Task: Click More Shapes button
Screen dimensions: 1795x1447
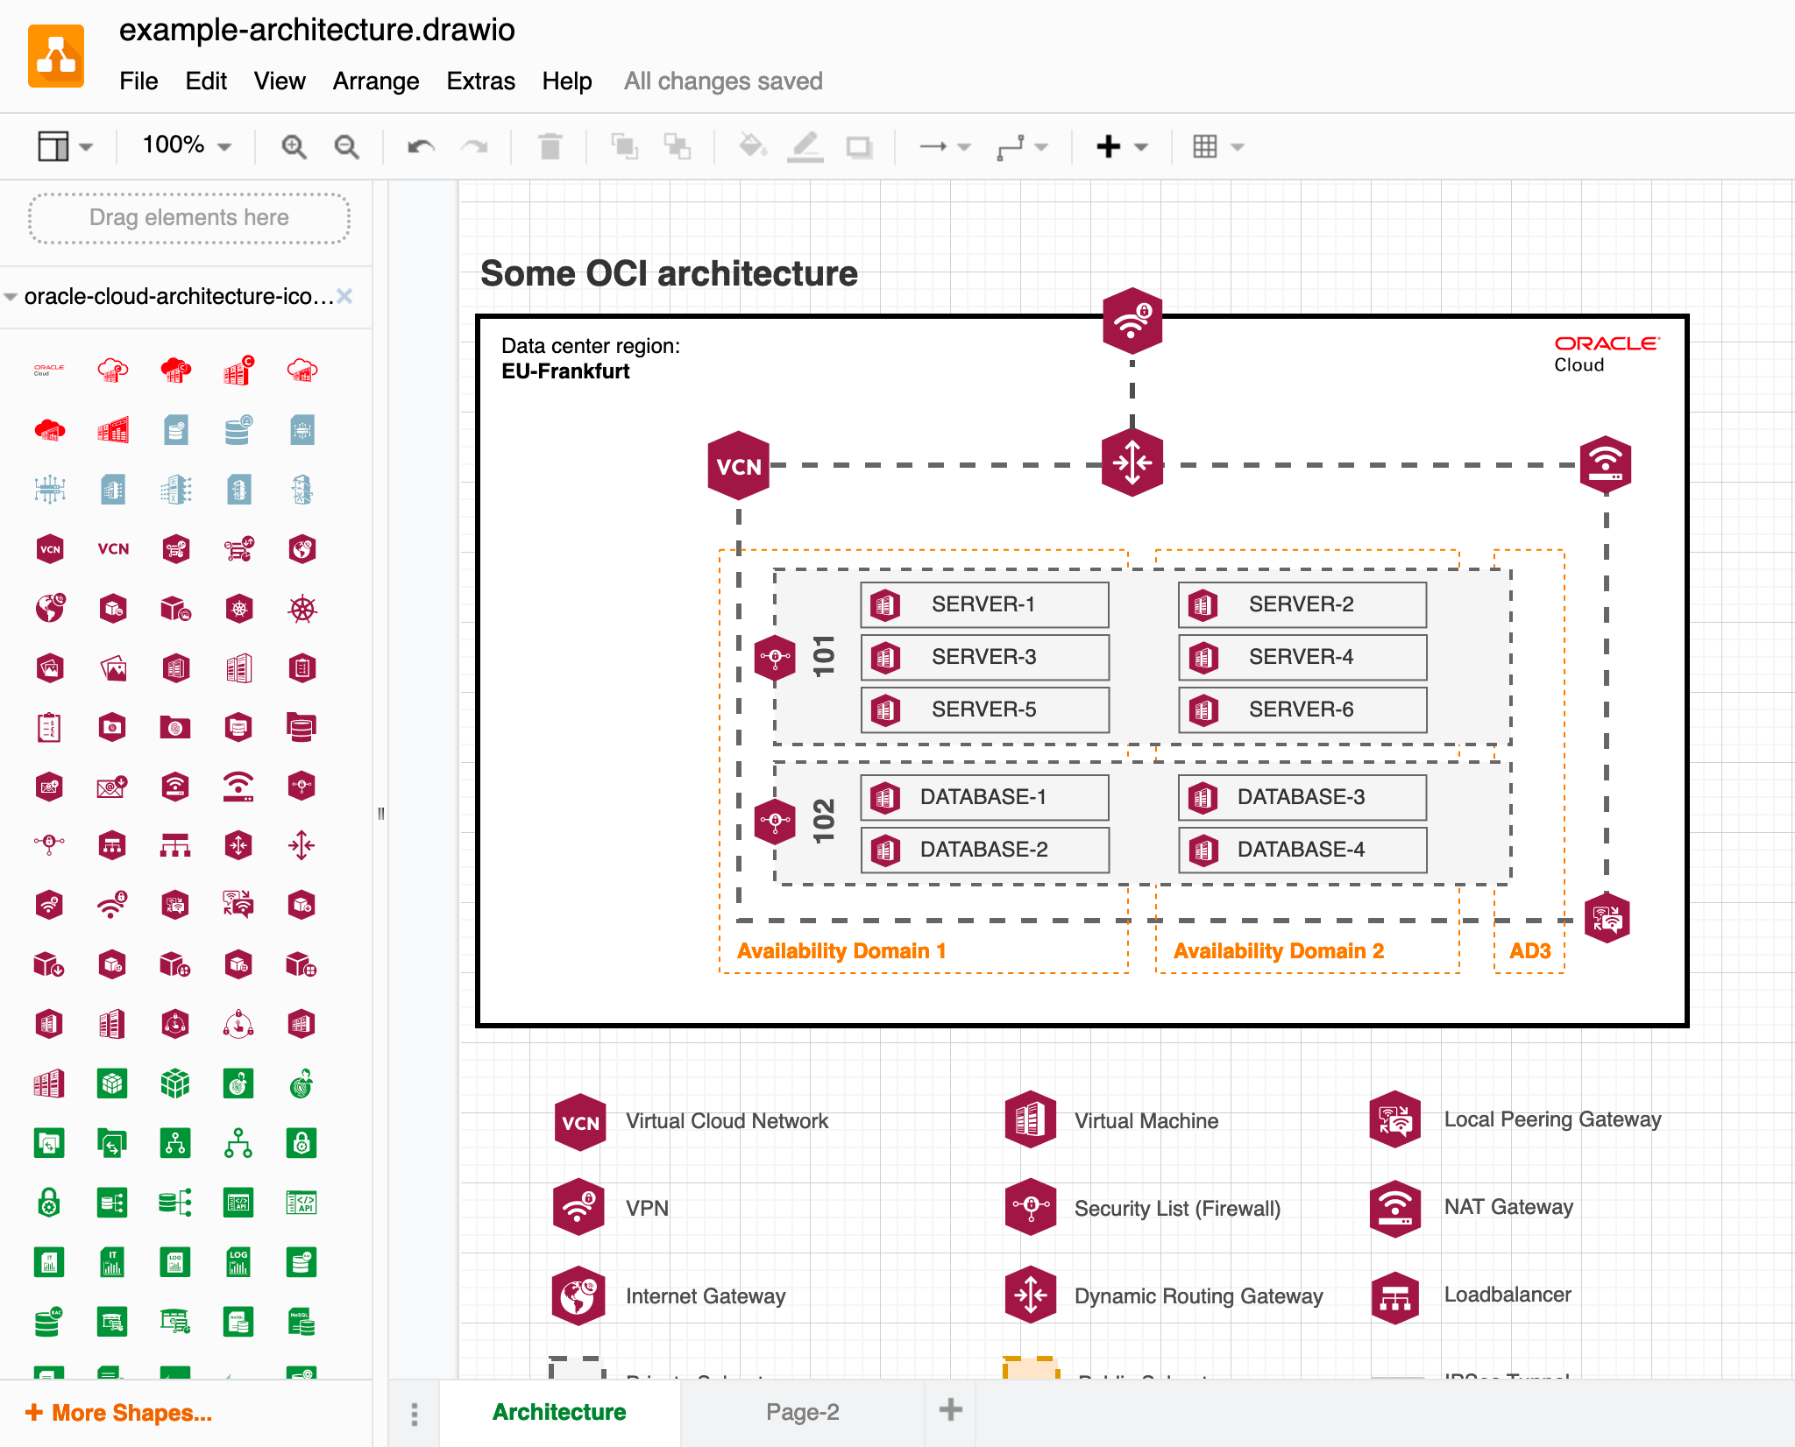Action: click(119, 1413)
